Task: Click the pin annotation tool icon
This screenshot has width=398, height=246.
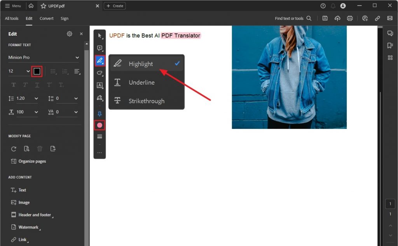Action: click(99, 114)
